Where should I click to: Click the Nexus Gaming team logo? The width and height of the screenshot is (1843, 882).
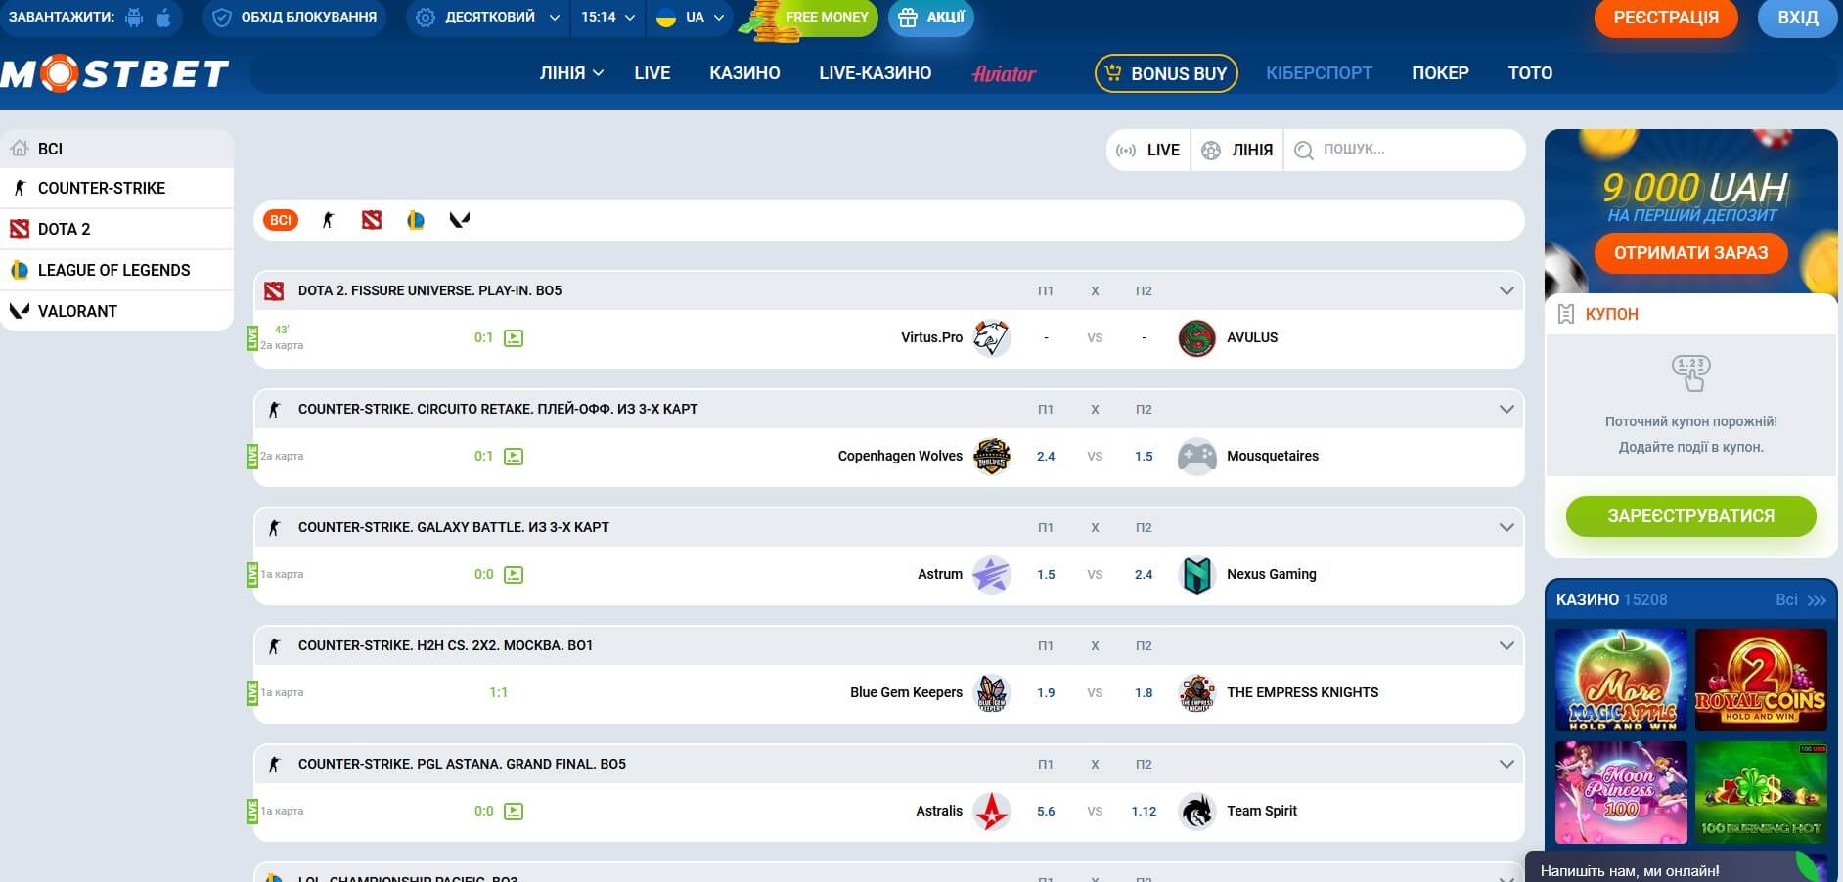click(1197, 574)
